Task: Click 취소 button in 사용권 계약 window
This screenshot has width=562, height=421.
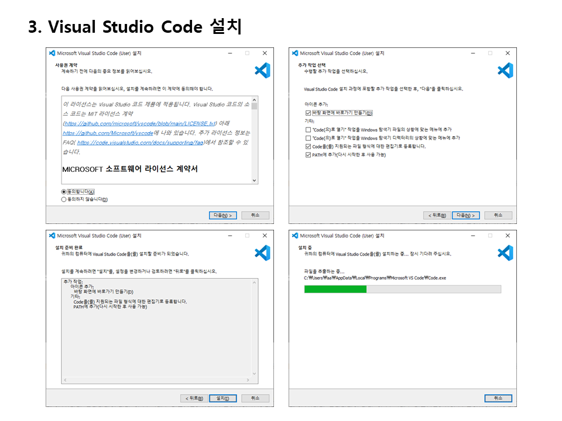Action: click(x=255, y=215)
